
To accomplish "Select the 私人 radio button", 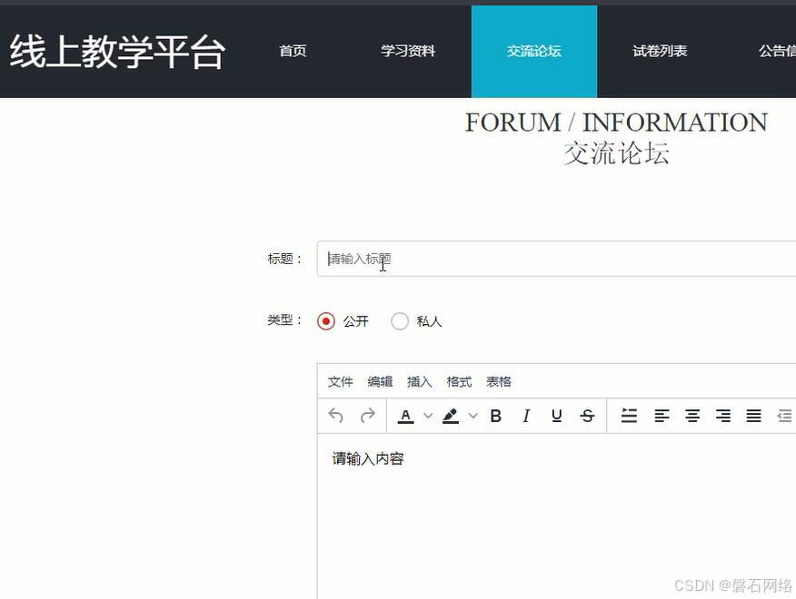I will coord(400,321).
